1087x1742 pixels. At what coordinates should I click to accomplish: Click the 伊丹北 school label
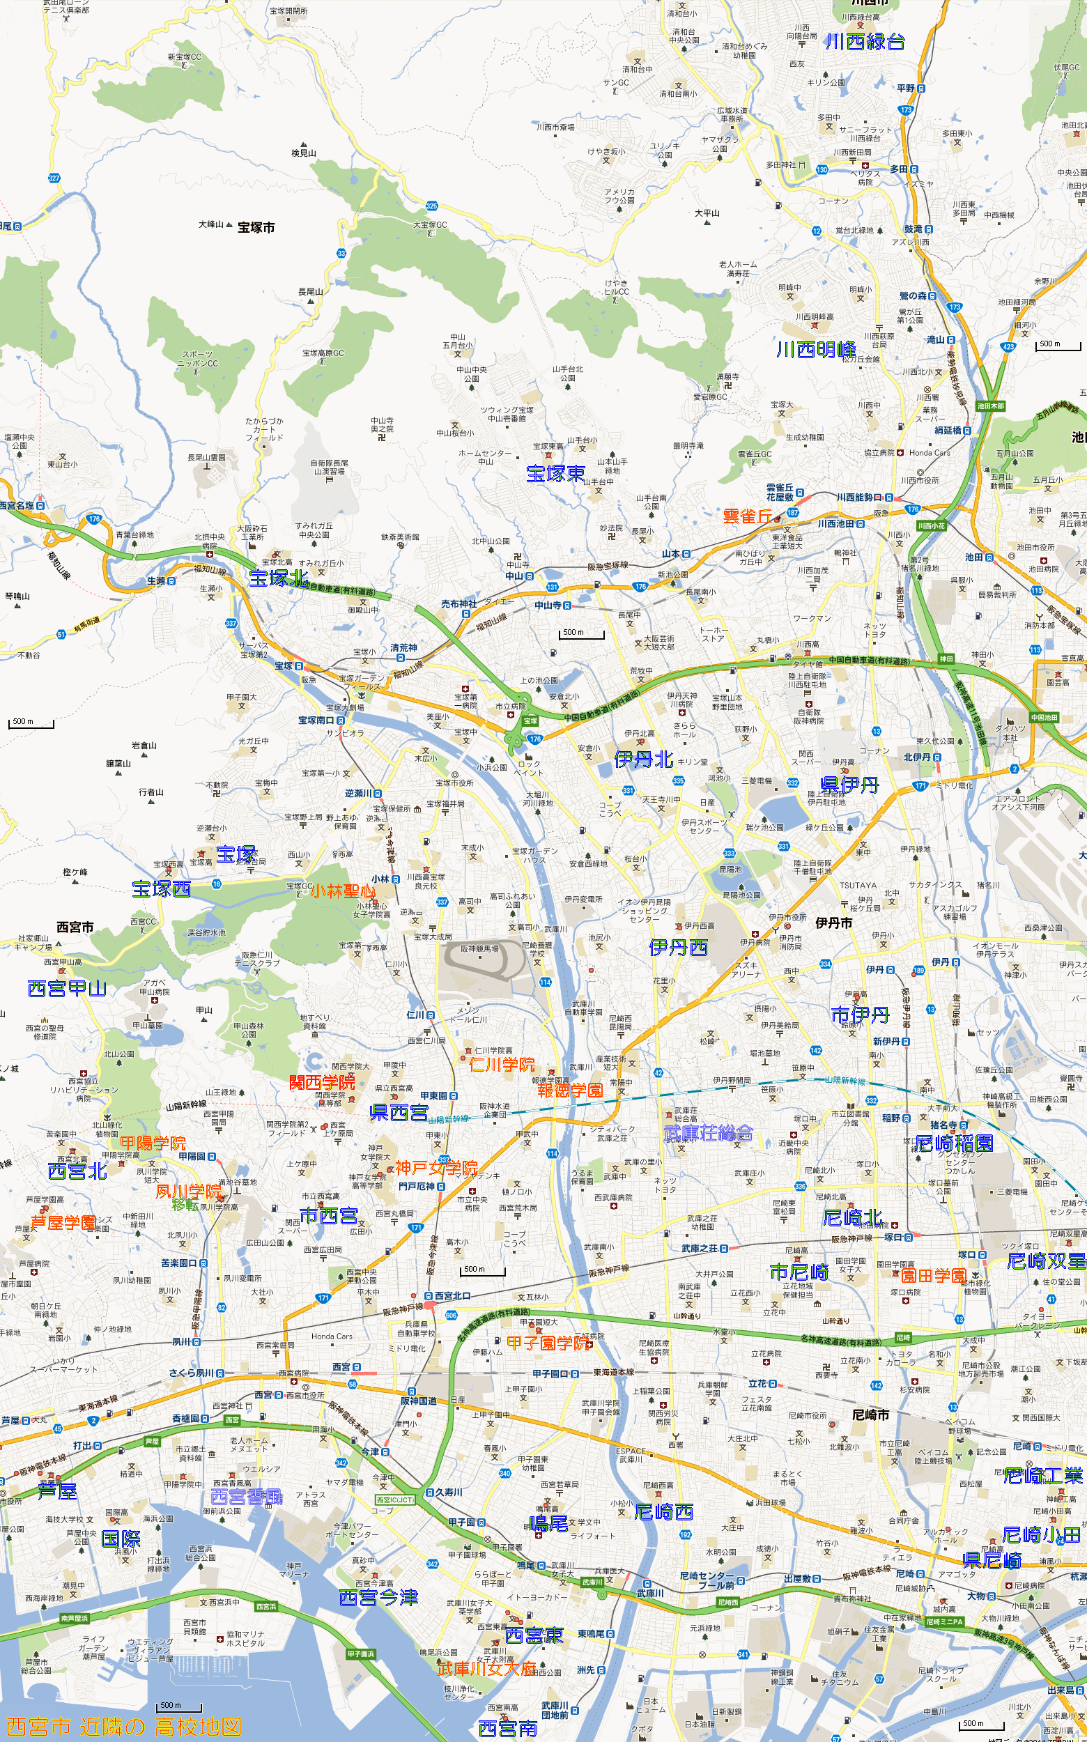[644, 760]
